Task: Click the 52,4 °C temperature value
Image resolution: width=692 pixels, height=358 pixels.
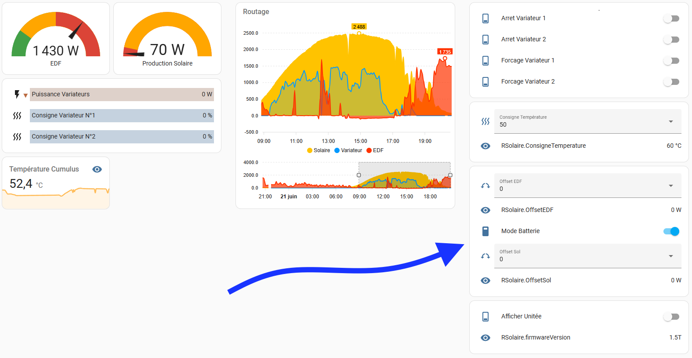Action: pos(26,183)
